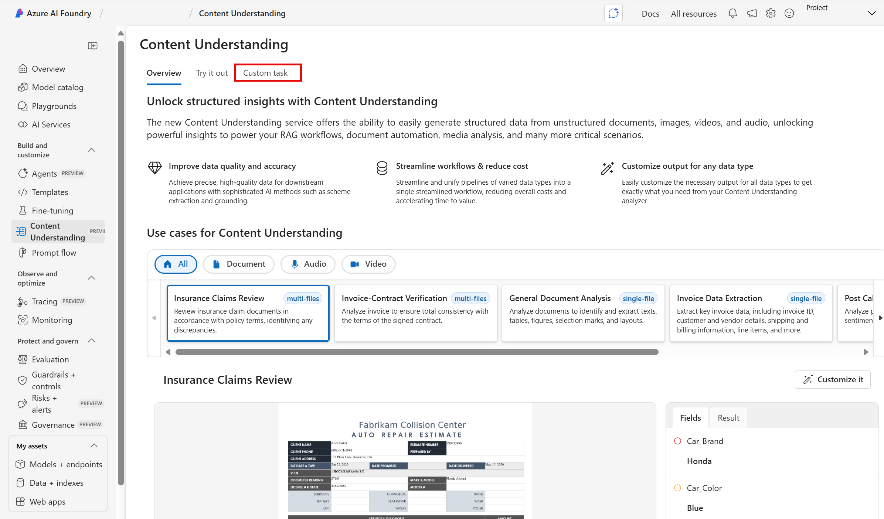This screenshot has height=519, width=884.
Task: Open Evaluation page
Action: [x=50, y=359]
